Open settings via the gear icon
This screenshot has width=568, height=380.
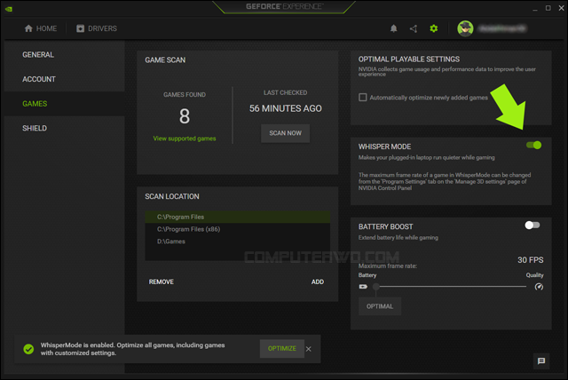pos(434,28)
